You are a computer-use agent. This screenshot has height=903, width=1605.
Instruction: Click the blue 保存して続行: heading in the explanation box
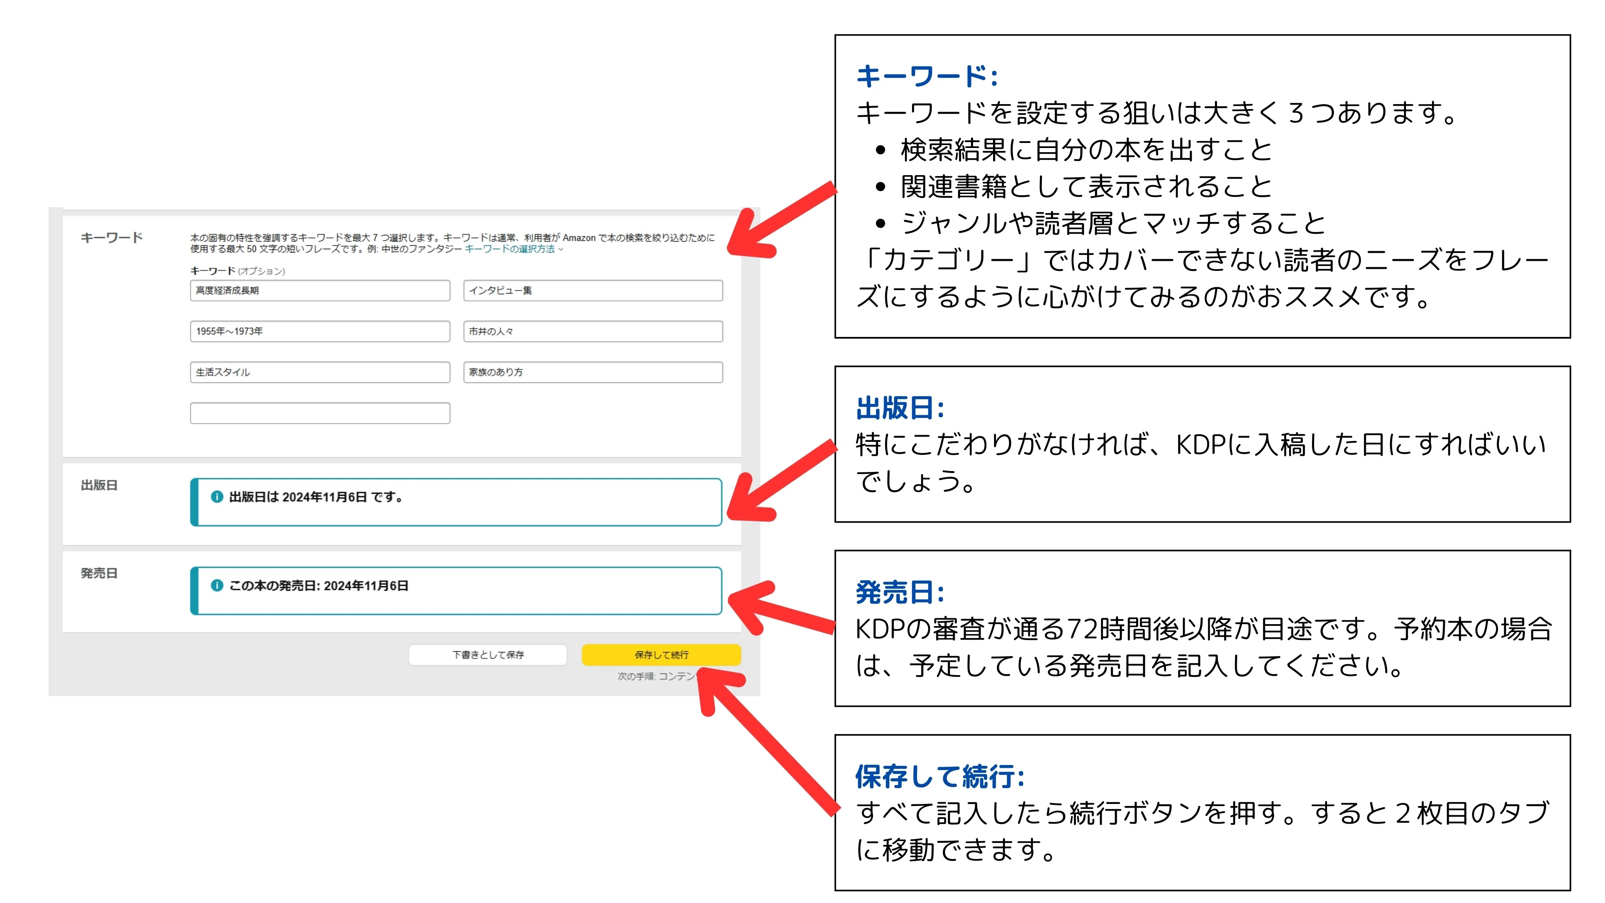click(940, 776)
